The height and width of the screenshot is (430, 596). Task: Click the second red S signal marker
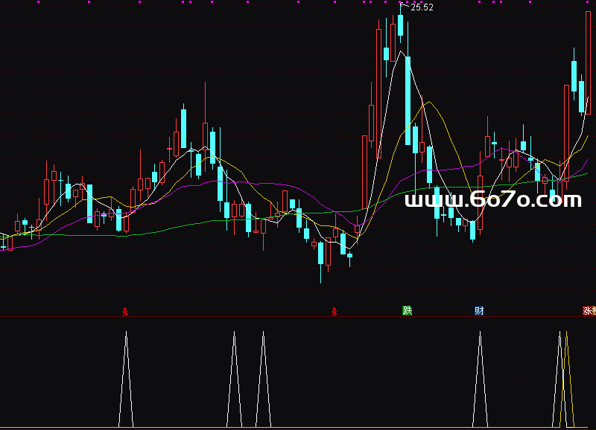pos(335,310)
